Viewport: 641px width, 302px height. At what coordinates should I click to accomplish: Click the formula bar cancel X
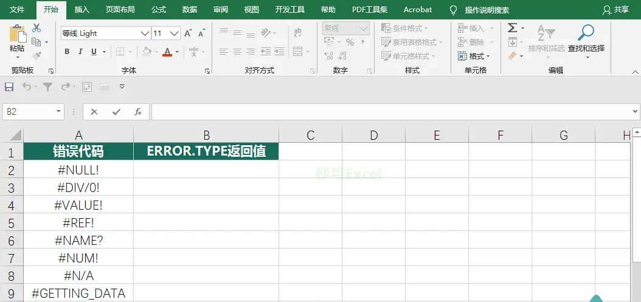click(x=94, y=112)
